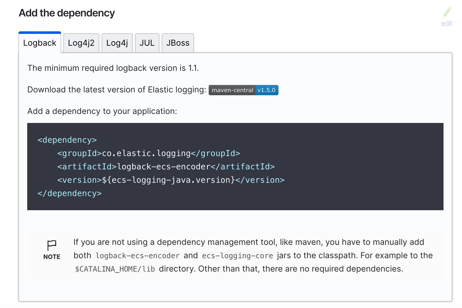The image size is (462, 308).
Task: Select the active Logback tab
Action: (x=40, y=43)
